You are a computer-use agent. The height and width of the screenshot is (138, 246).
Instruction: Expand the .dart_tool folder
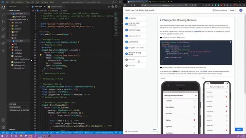[18, 23]
